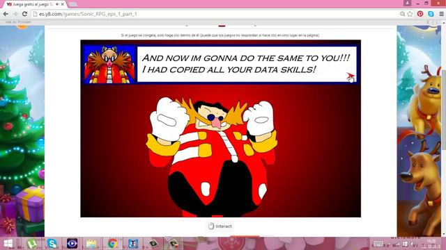
Task: Open the touch keyboard tray icon
Action: 378,244
